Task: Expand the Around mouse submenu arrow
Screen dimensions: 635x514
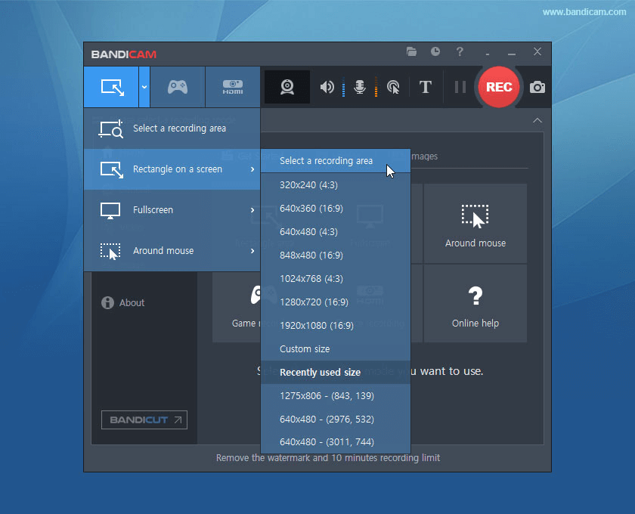Action: [252, 251]
